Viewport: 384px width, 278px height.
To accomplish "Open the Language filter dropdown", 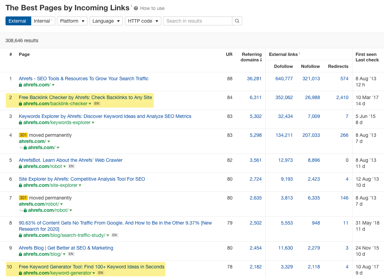I will click(106, 21).
